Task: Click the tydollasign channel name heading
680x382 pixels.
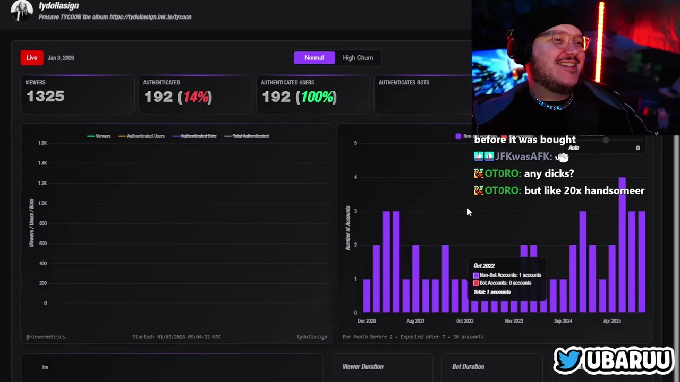Action: click(x=59, y=6)
